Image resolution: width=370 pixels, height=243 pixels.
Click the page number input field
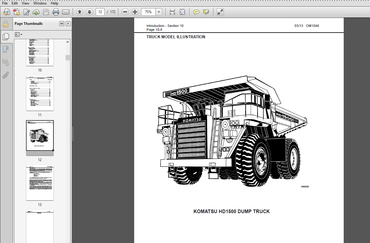click(x=100, y=12)
